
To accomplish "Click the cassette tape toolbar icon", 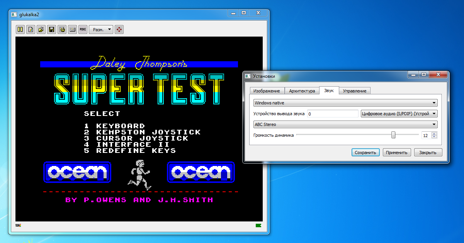I will click(72, 29).
